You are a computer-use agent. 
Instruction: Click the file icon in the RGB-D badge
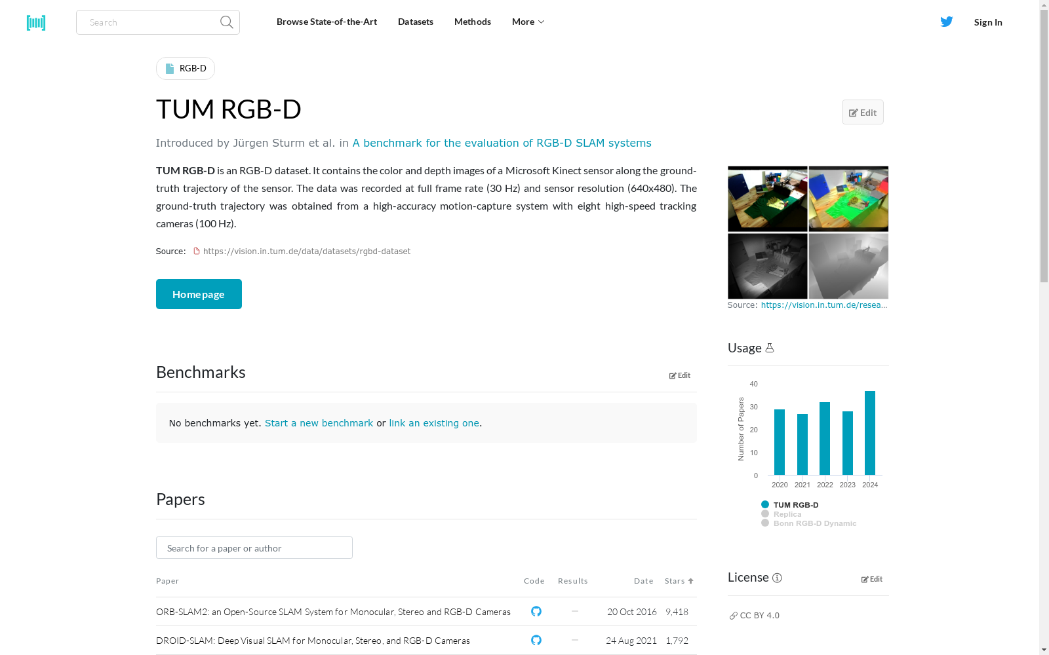pyautogui.click(x=171, y=67)
